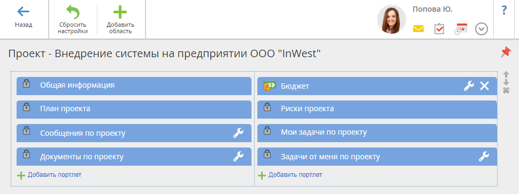Open the tasks clipboard icon
Screen dimensions: 519x194
tap(439, 29)
